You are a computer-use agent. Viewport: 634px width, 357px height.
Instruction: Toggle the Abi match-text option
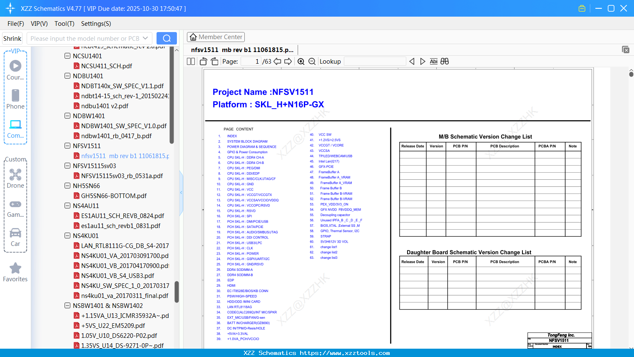pos(433,61)
